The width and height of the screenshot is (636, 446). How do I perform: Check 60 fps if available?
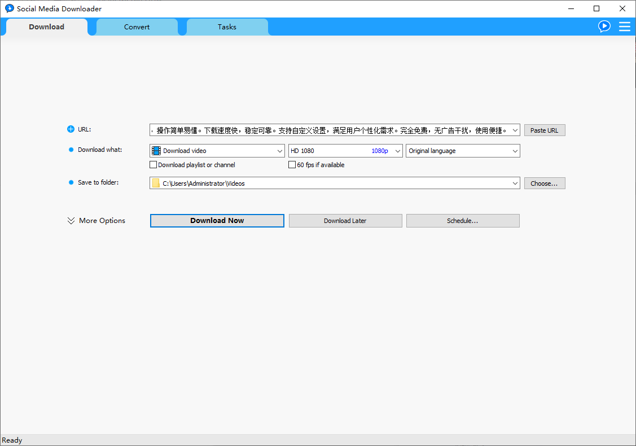tap(292, 164)
